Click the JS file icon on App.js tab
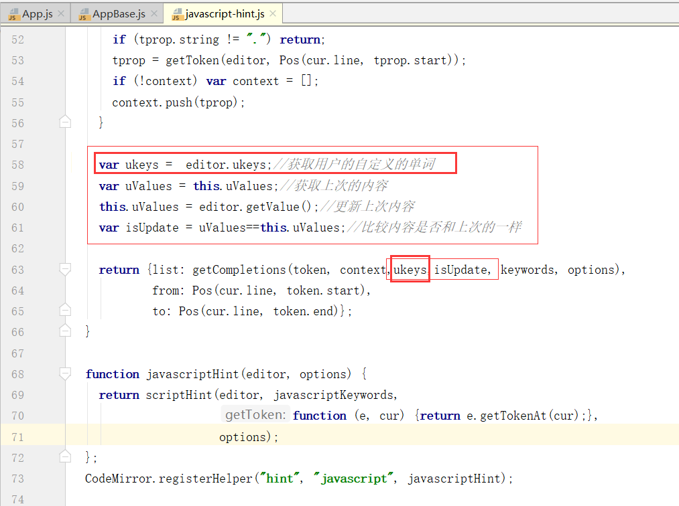The width and height of the screenshot is (679, 506). (x=13, y=14)
